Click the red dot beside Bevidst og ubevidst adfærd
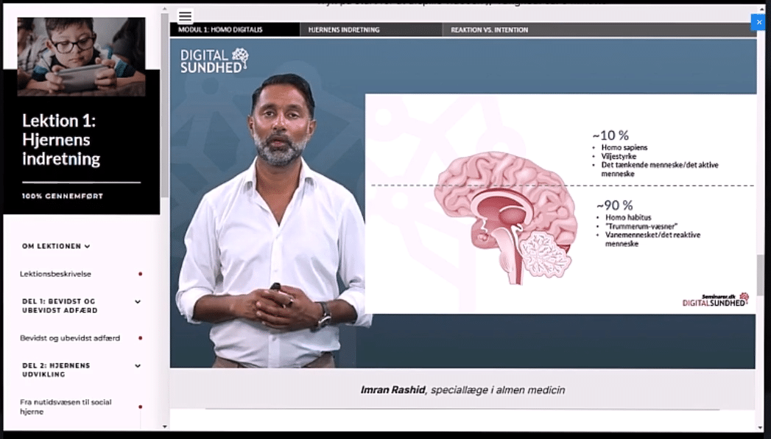 point(140,338)
